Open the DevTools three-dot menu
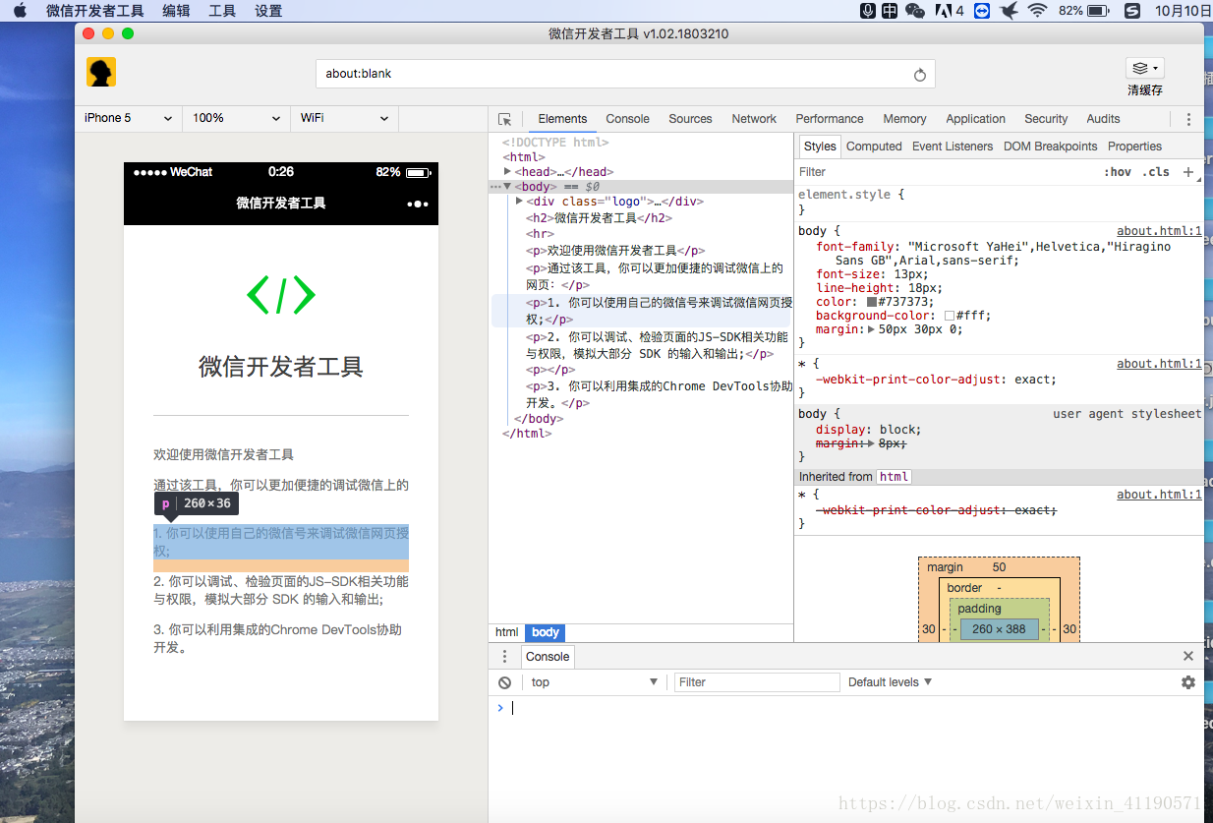Screen dimensions: 1213x823 coord(1188,119)
